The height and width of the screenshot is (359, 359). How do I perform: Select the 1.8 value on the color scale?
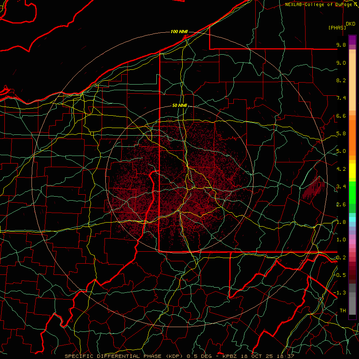pyautogui.click(x=341, y=222)
